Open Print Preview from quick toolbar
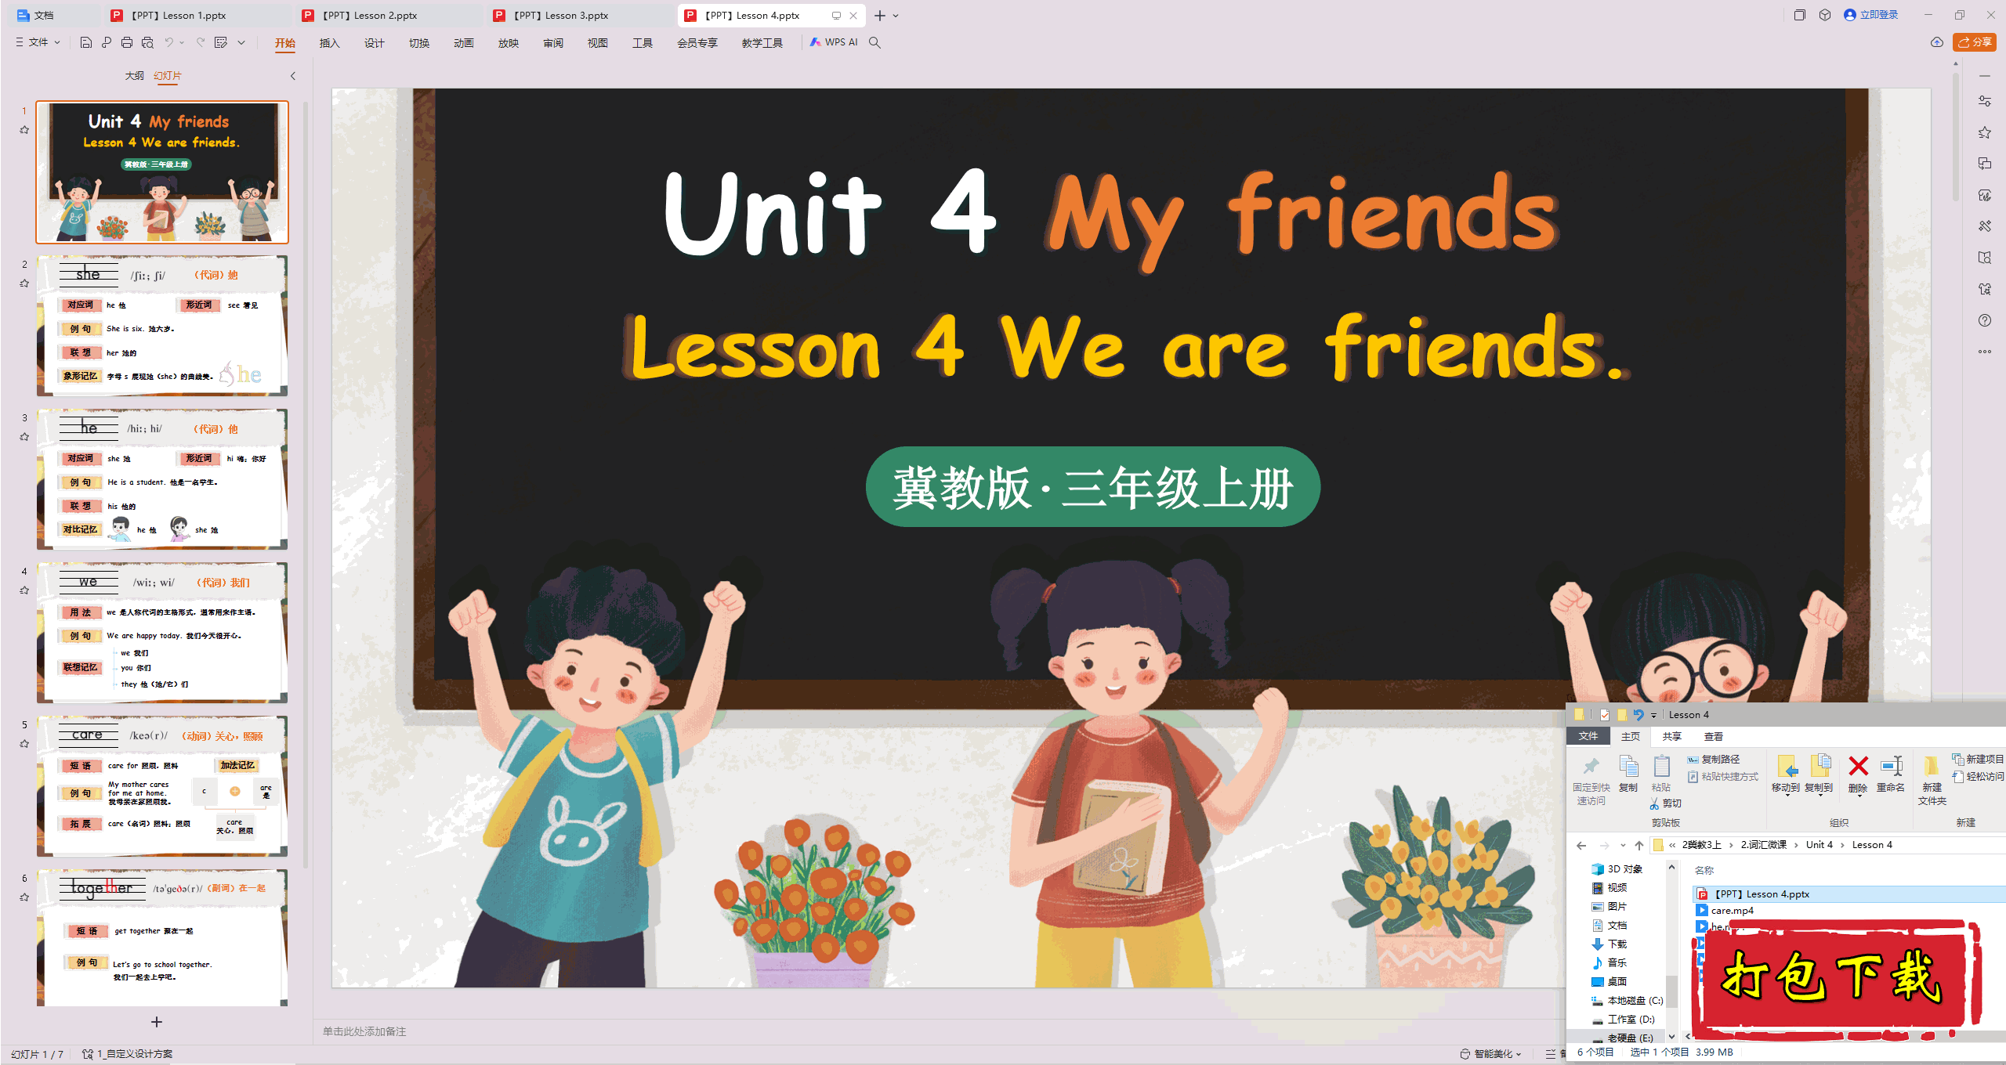The image size is (2006, 1065). (147, 42)
